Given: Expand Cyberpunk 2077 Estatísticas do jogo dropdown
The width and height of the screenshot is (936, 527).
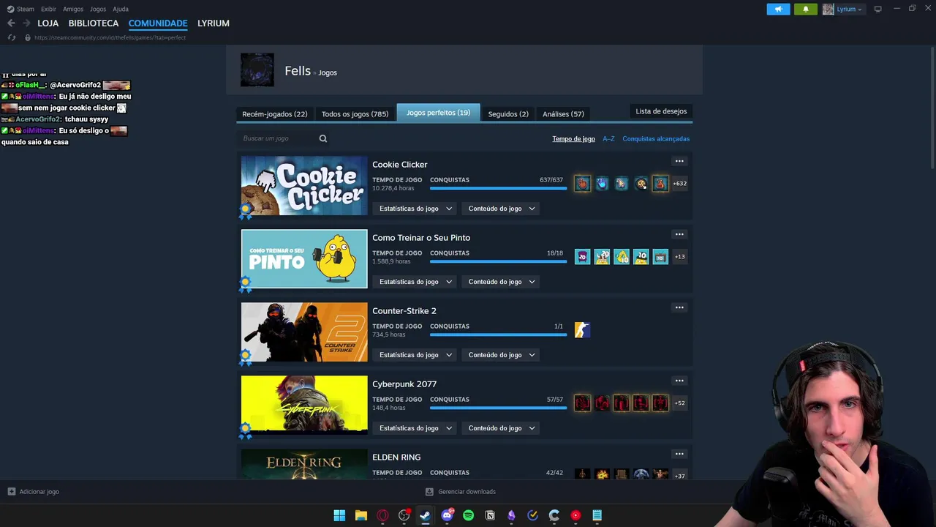Looking at the screenshot, I should coord(415,428).
